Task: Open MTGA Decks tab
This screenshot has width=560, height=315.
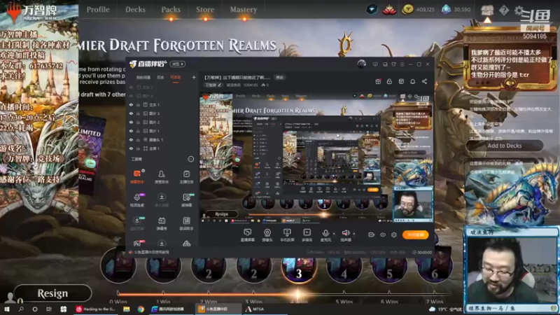Action: [135, 10]
